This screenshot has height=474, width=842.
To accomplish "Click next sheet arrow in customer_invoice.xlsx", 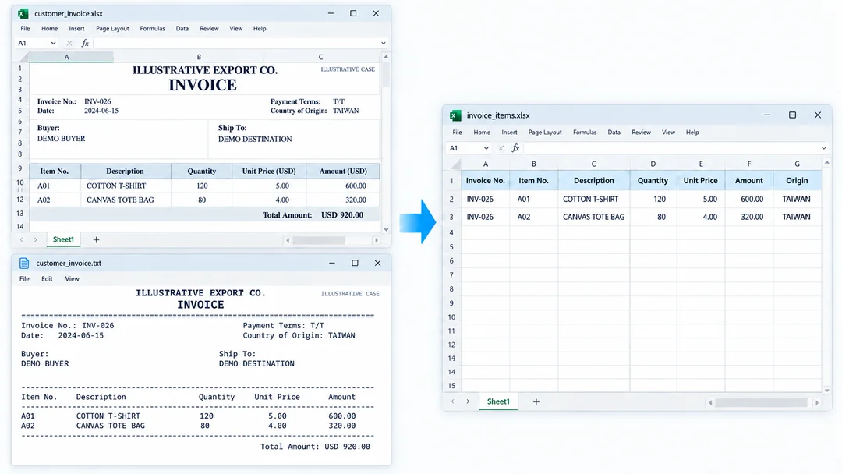I will [35, 240].
